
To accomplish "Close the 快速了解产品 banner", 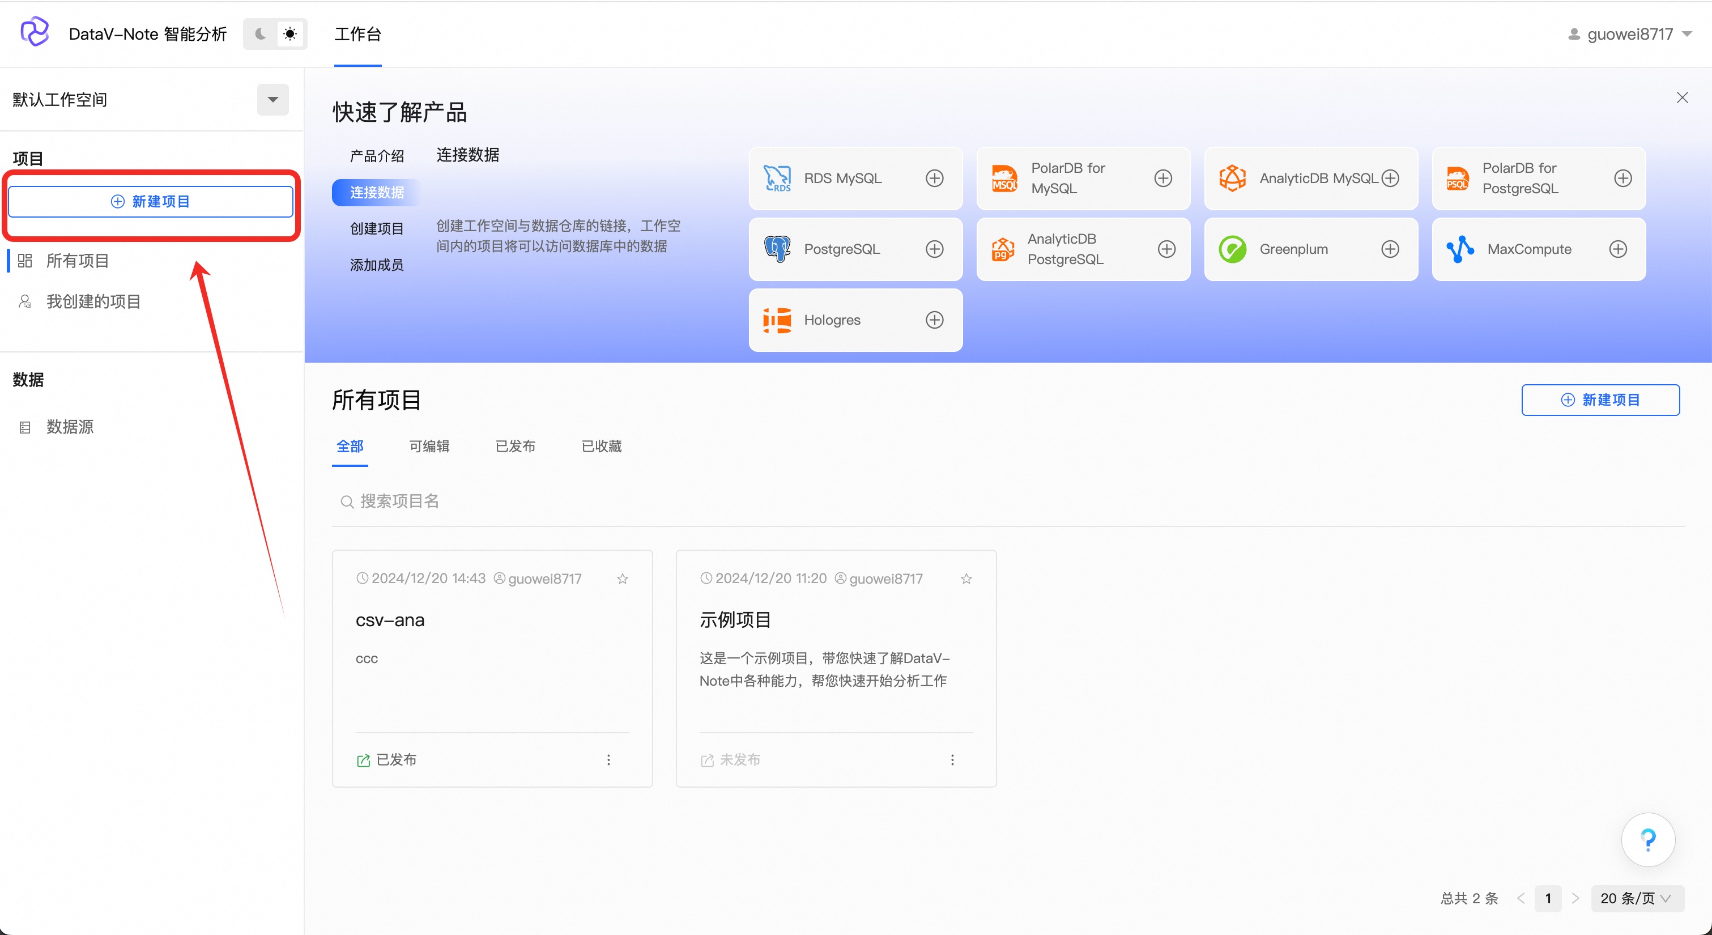I will click(x=1682, y=98).
